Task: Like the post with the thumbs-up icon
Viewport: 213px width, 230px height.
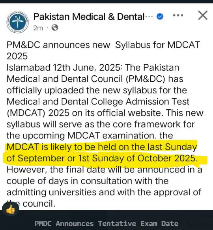Action: [x=11, y=210]
